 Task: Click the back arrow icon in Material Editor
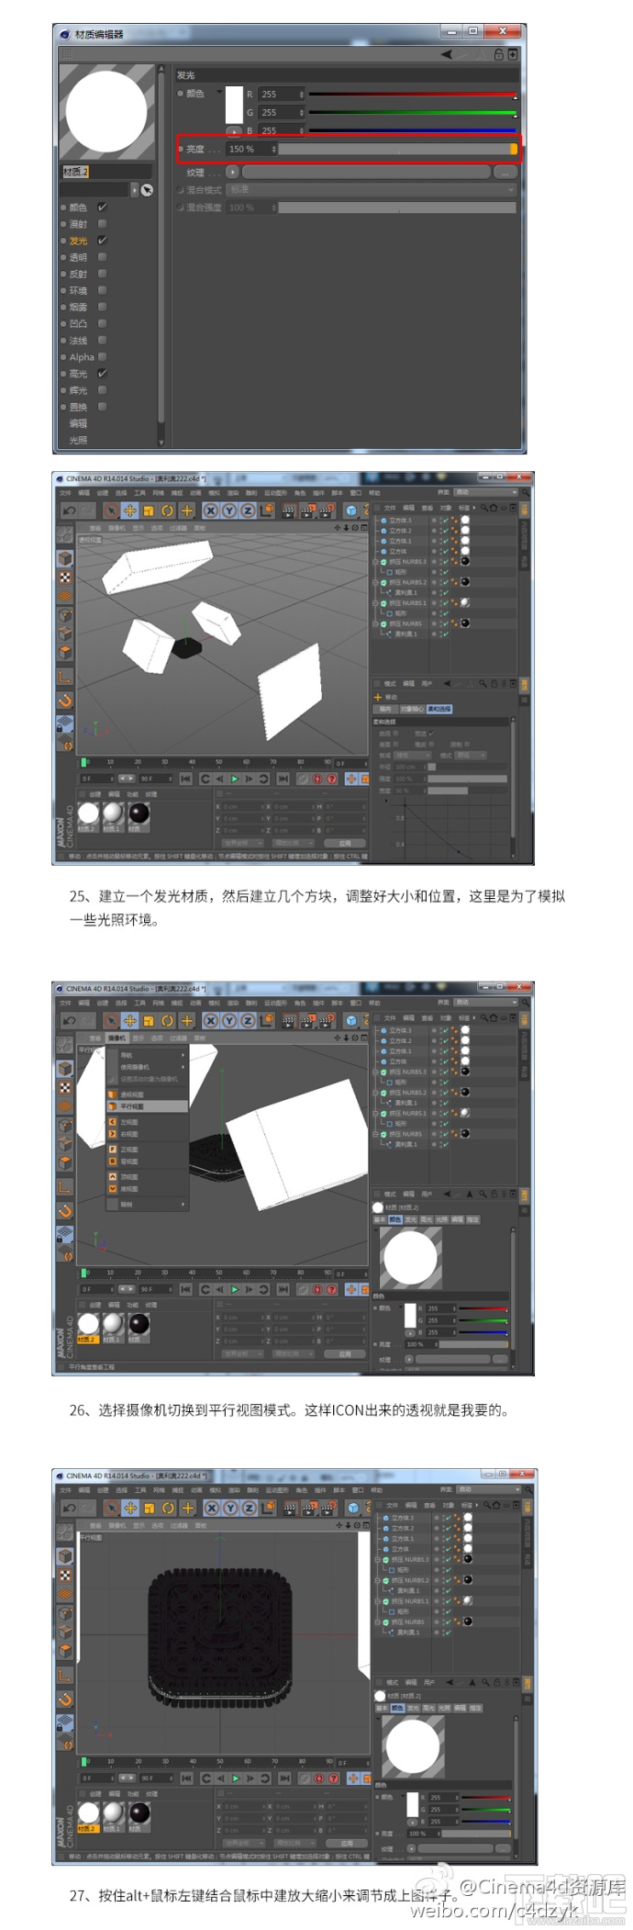[447, 54]
